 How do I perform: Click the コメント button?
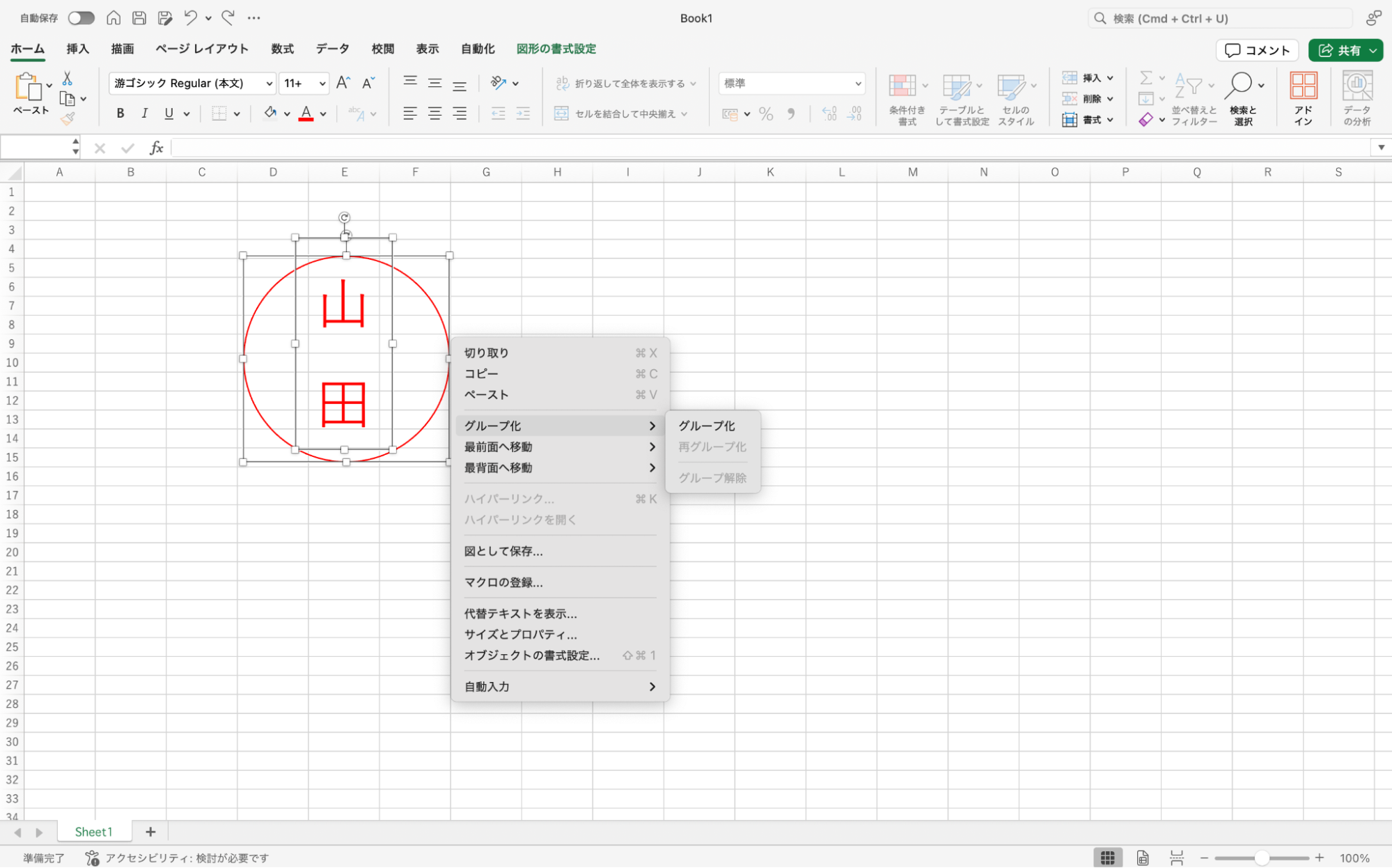pyautogui.click(x=1257, y=49)
